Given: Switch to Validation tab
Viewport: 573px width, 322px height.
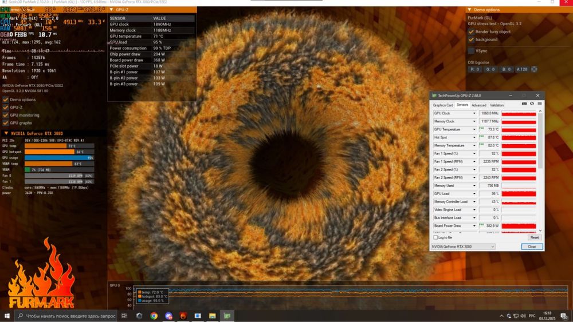Looking at the screenshot, I should tap(497, 105).
